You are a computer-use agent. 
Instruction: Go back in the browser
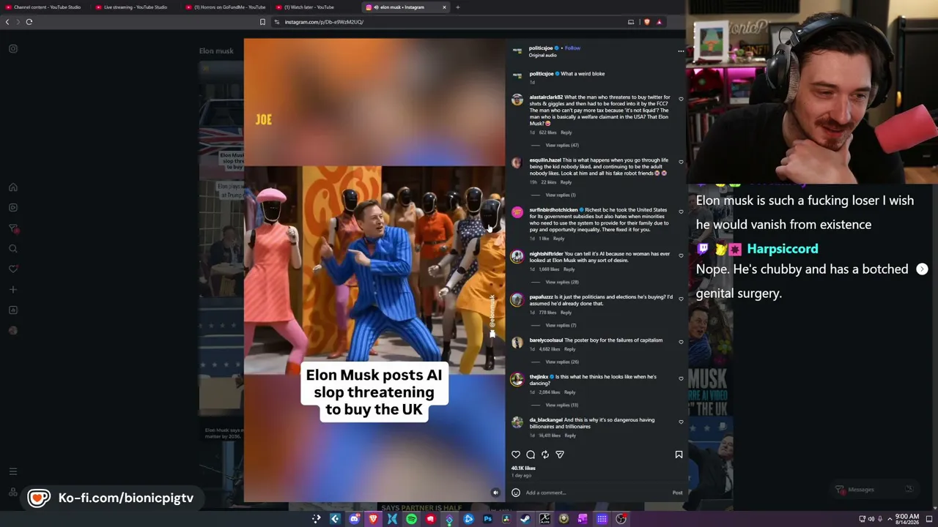pyautogui.click(x=7, y=22)
